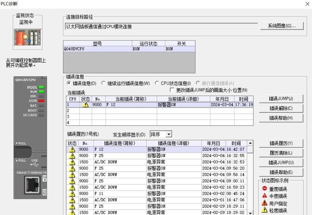Click the upper 错误JUMP(J) button

281,99
